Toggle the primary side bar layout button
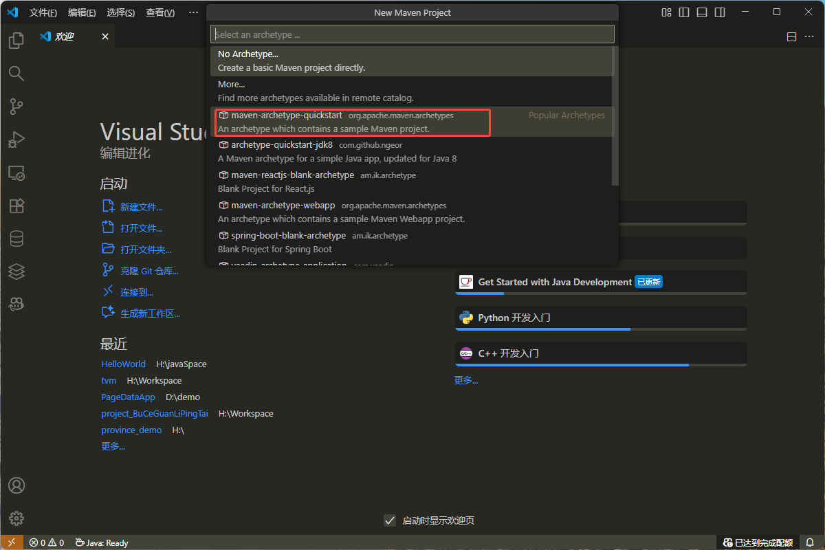The image size is (825, 550). click(x=684, y=12)
